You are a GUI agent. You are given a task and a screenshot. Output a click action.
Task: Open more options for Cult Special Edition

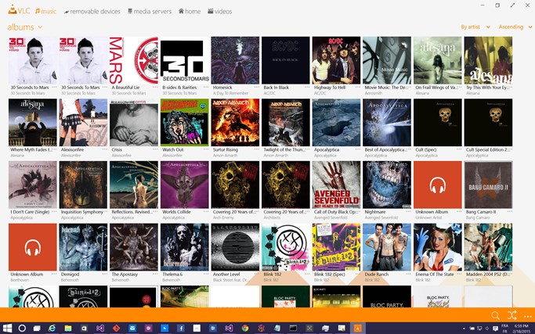click(509, 149)
